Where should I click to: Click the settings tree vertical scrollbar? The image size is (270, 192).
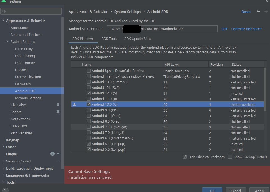[63, 93]
